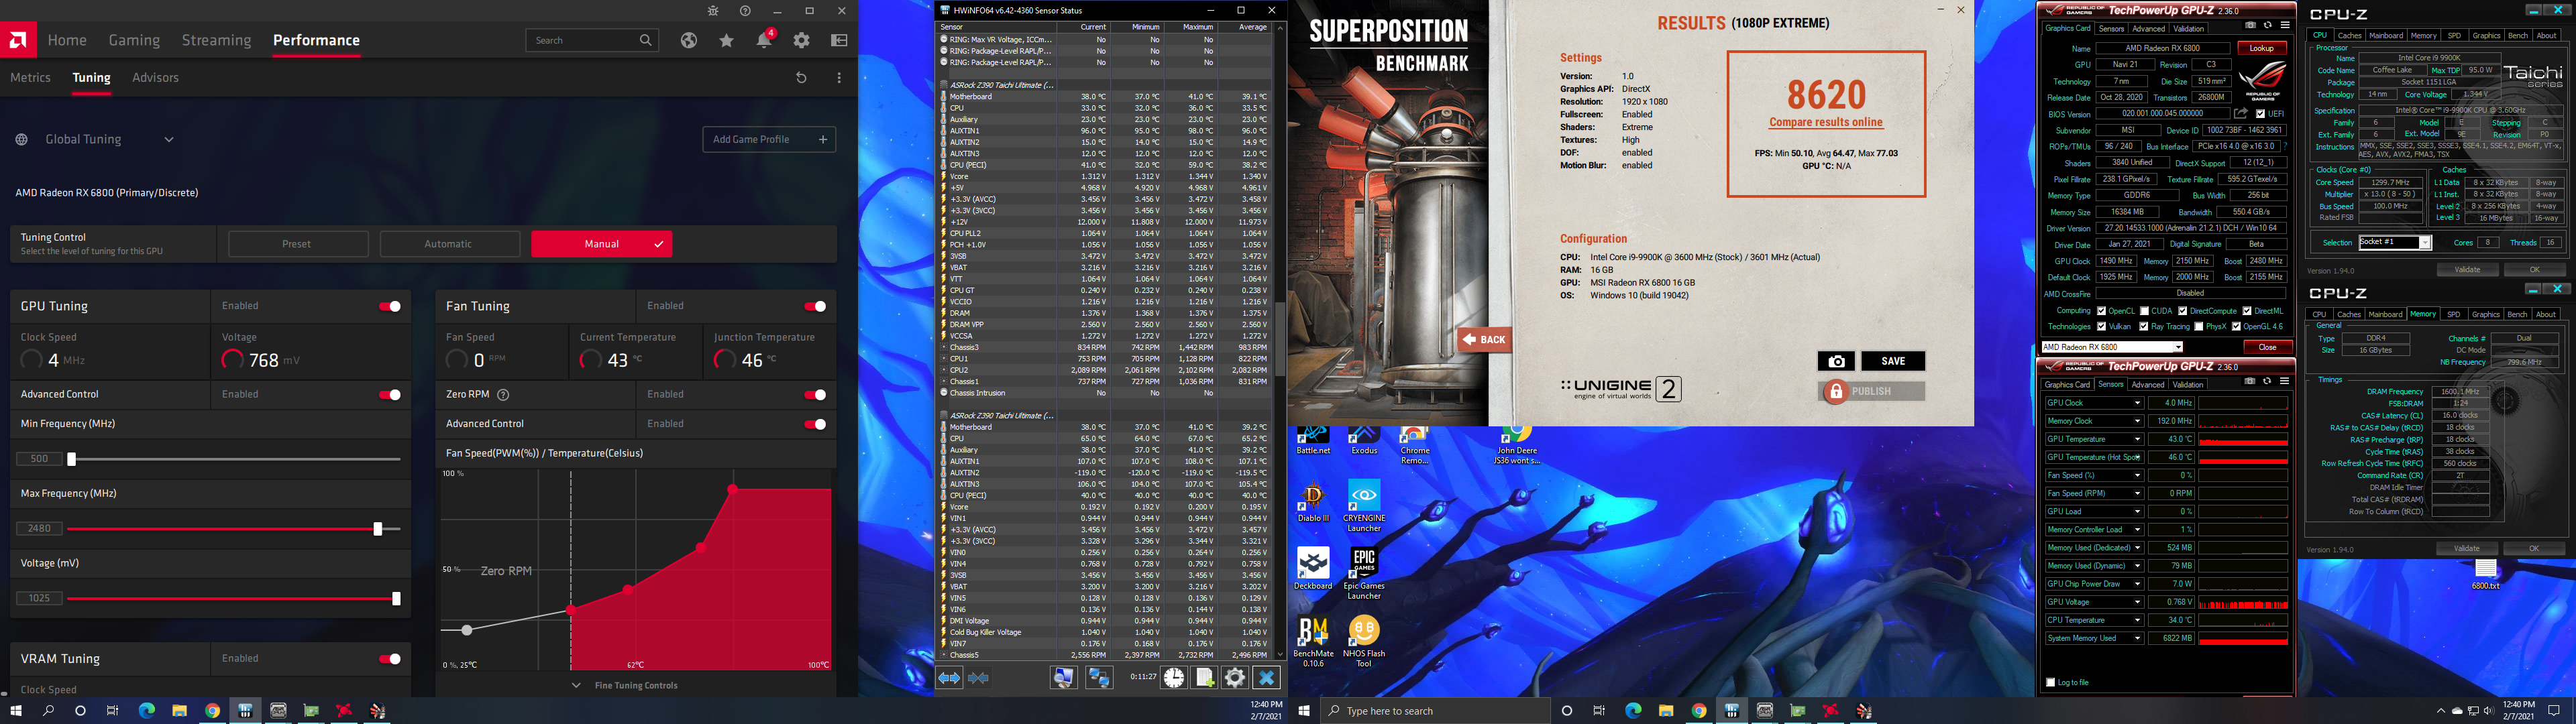2576x724 pixels.
Task: Open System Memory Used sensor dropdown
Action: click(x=2138, y=638)
